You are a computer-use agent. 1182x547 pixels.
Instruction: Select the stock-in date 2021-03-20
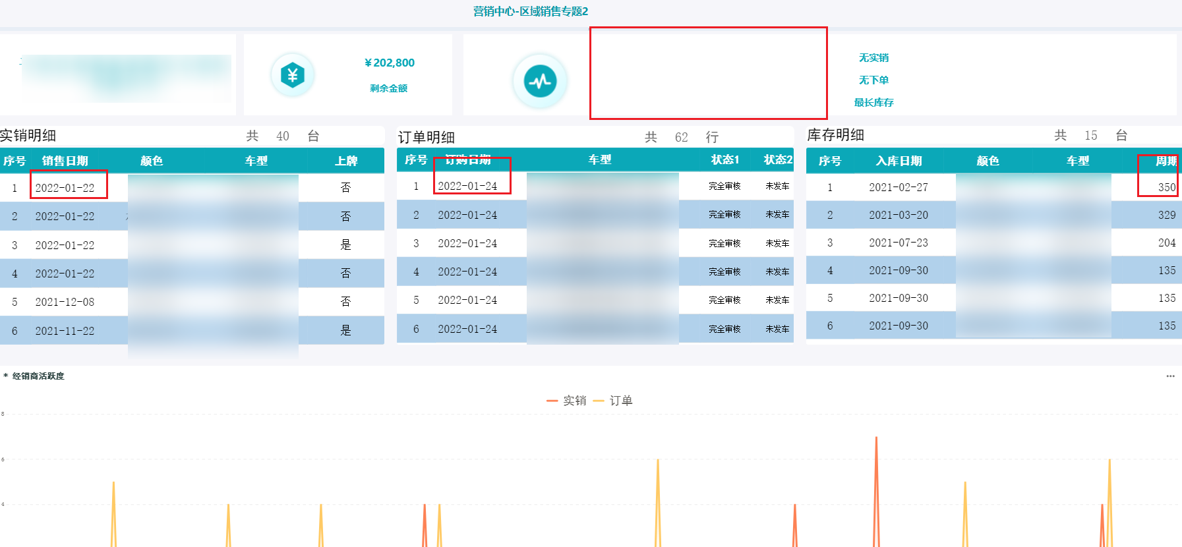pyautogui.click(x=899, y=215)
